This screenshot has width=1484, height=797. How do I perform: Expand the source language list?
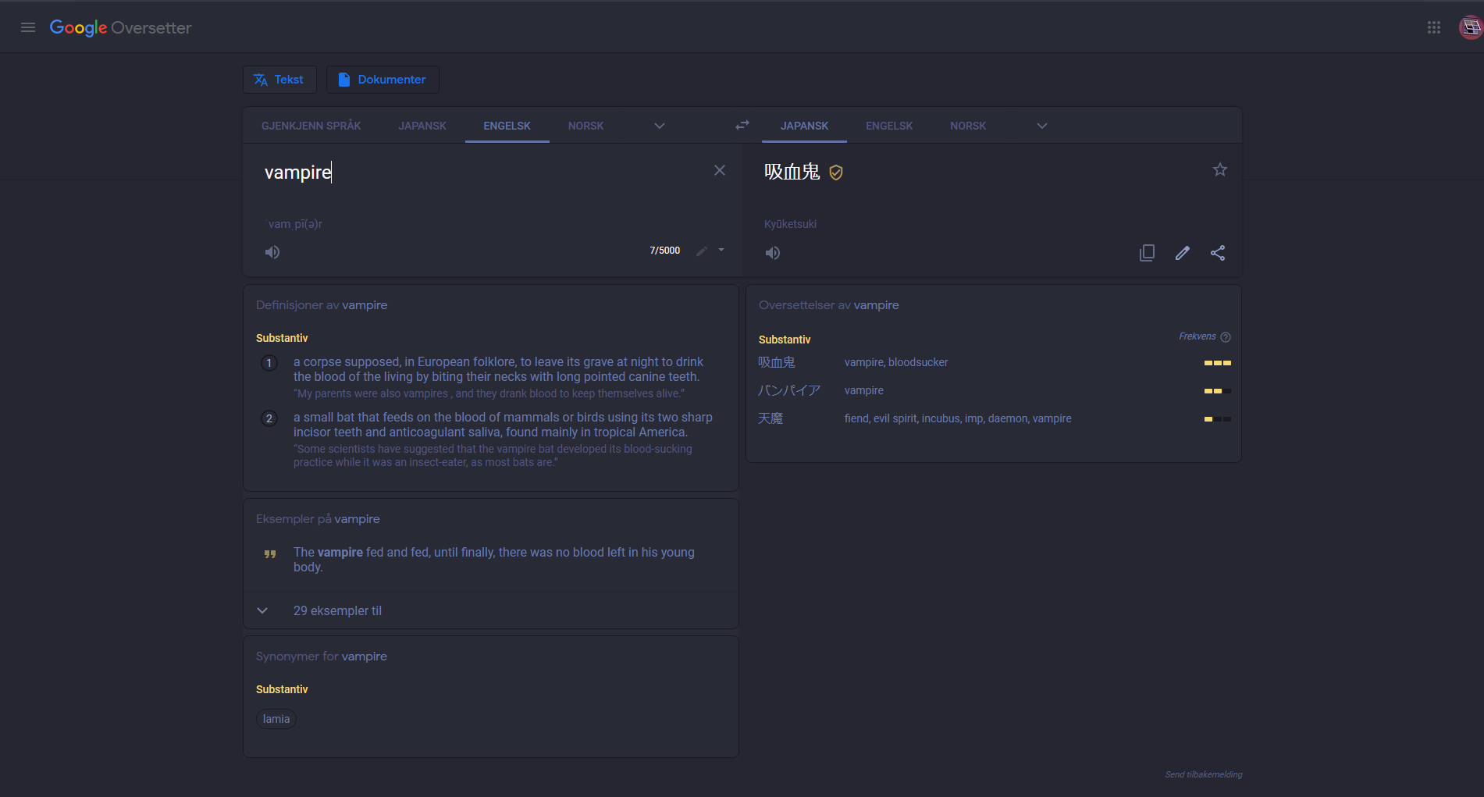tap(659, 126)
